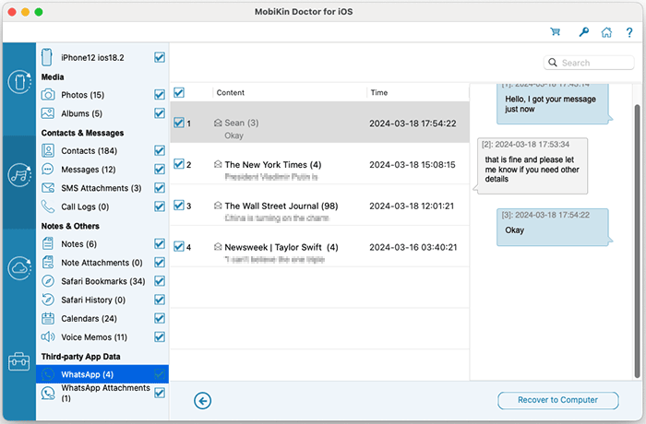Uncheck the Sean conversation checkbox
Image resolution: width=646 pixels, height=424 pixels.
179,122
